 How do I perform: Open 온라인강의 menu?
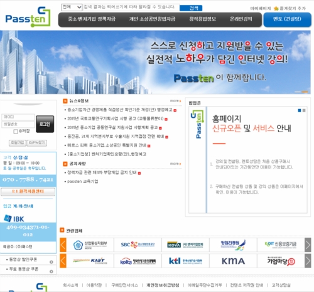241,19
